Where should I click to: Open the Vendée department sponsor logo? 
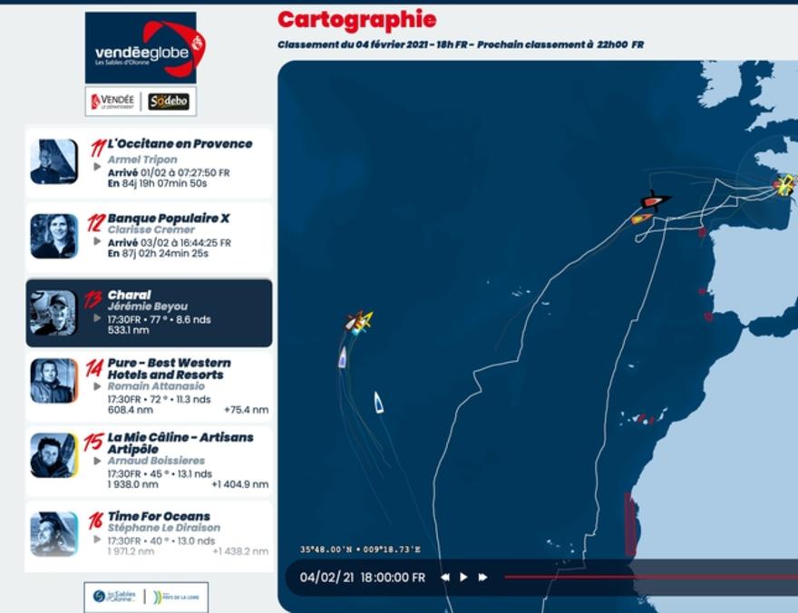[112, 102]
